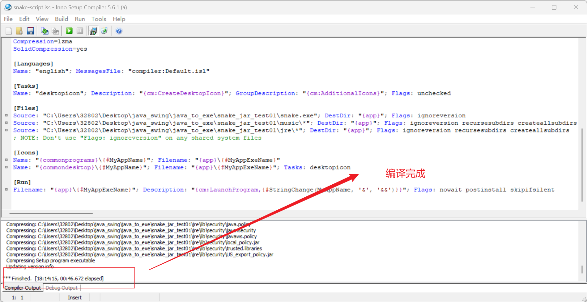Click the Compile script toolbar icon

(45, 31)
